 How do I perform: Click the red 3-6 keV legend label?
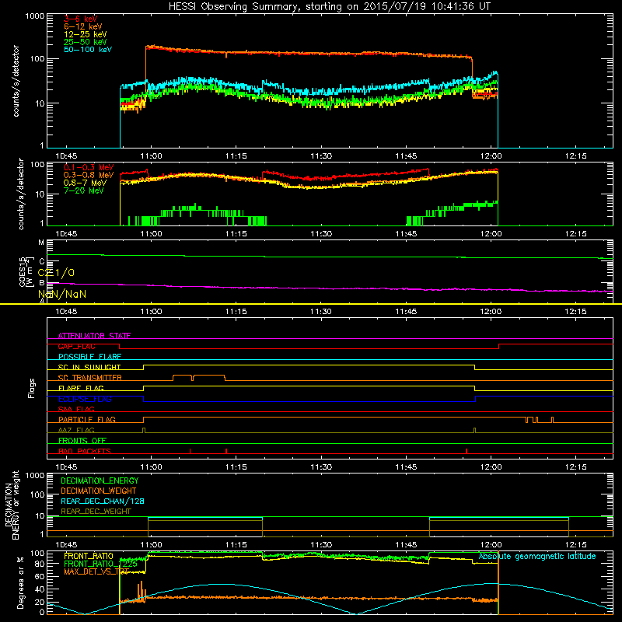(81, 19)
